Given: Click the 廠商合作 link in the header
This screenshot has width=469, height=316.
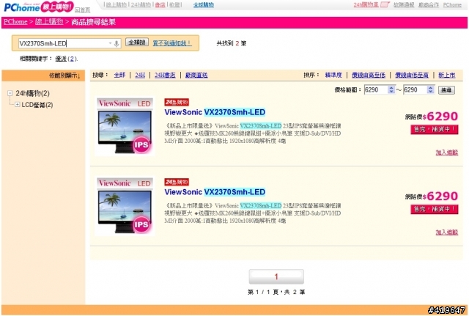Looking at the screenshot, I should 428,5.
